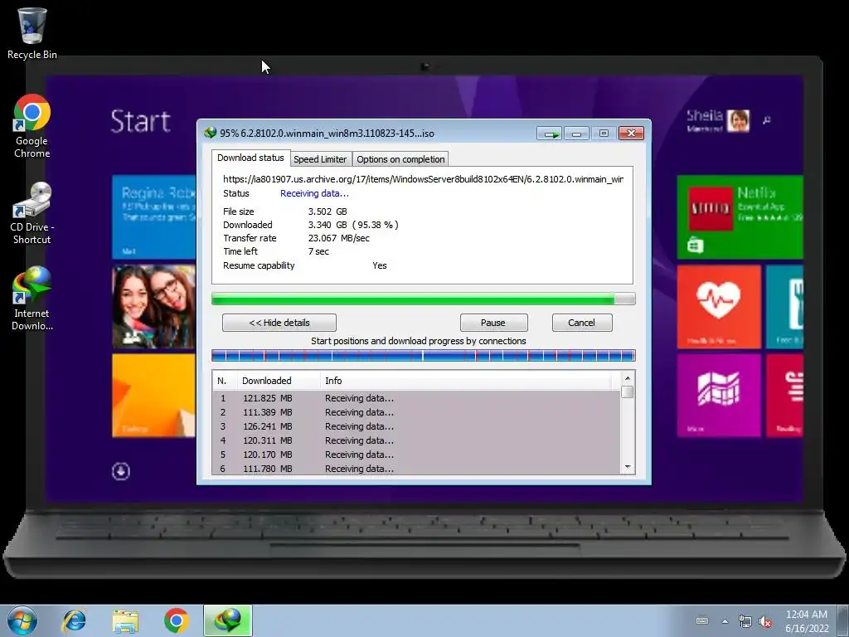
Task: Click the archive.org download URL text
Action: click(423, 179)
